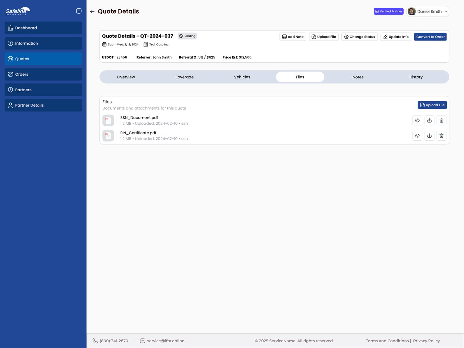Click the Pending status badge
This screenshot has height=348, width=464.
point(187,36)
